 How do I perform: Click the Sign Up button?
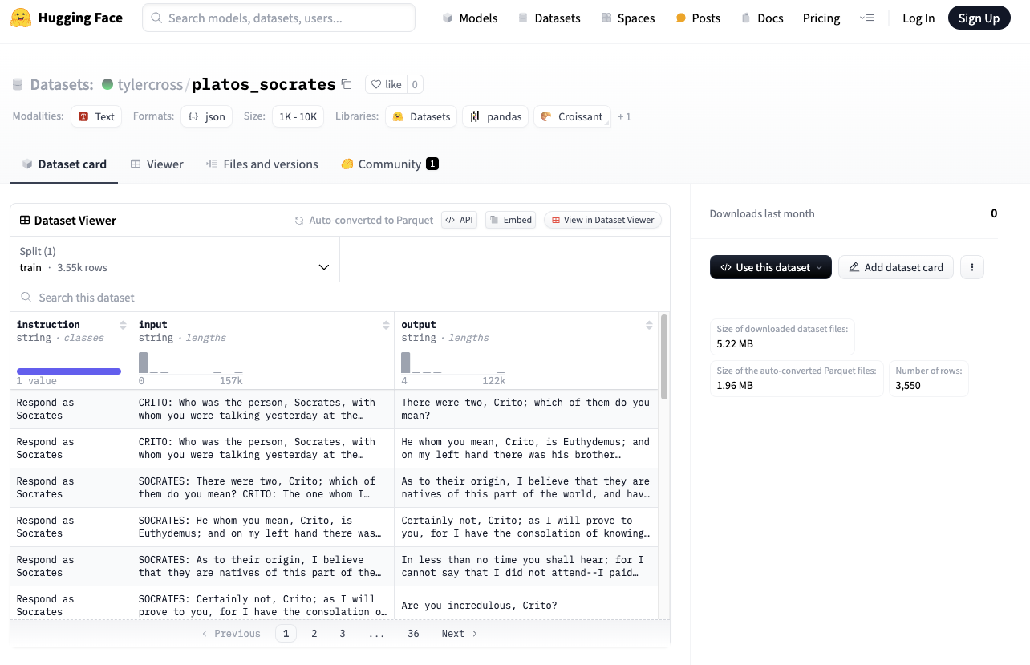979,18
